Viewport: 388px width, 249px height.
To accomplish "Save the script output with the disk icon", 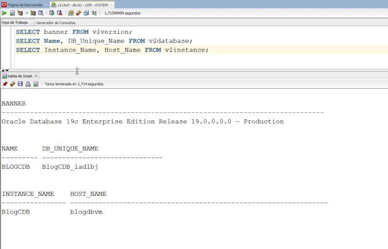I will 20,84.
